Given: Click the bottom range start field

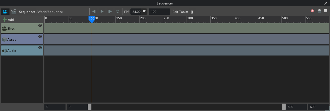Looking at the screenshot, I should pos(55,107).
